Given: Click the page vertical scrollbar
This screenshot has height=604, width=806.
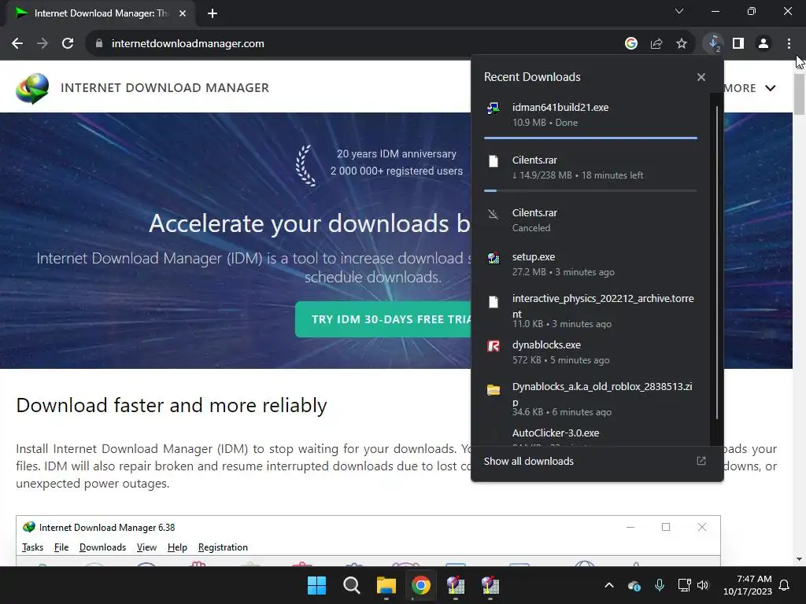Looking at the screenshot, I should (799, 95).
